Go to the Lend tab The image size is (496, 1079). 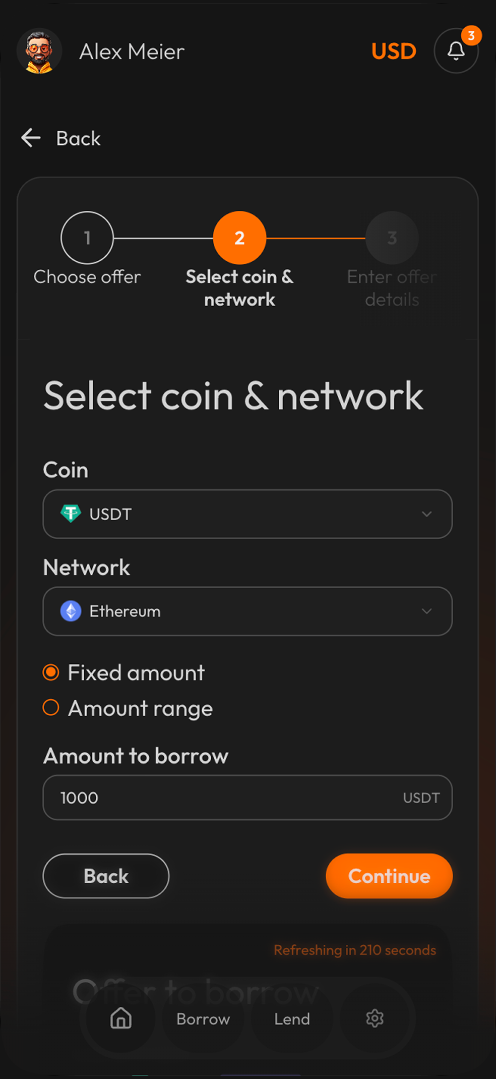292,1018
